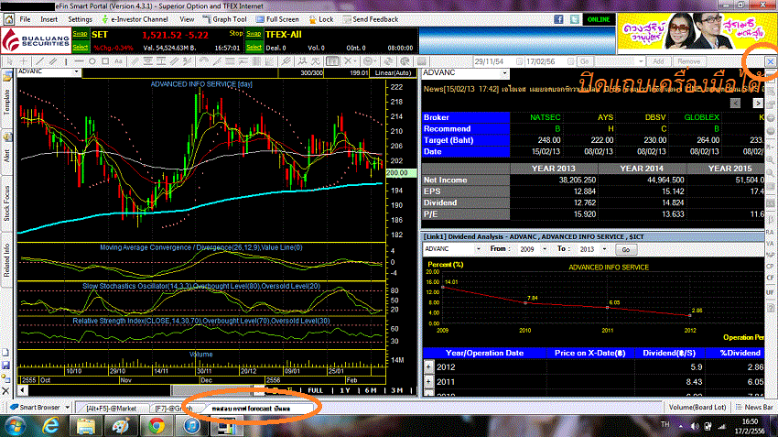Select the Aa text annotation tool

coord(118,61)
